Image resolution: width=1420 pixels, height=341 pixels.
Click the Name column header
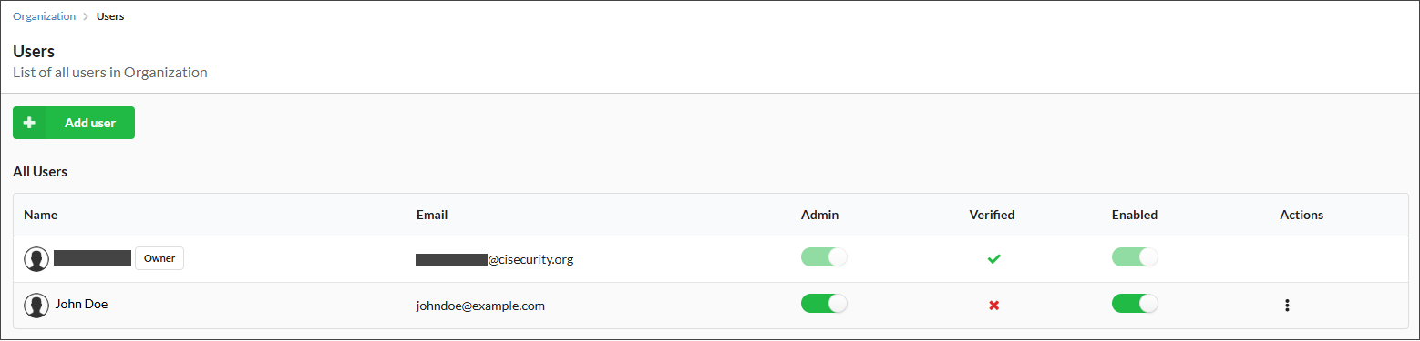(41, 215)
